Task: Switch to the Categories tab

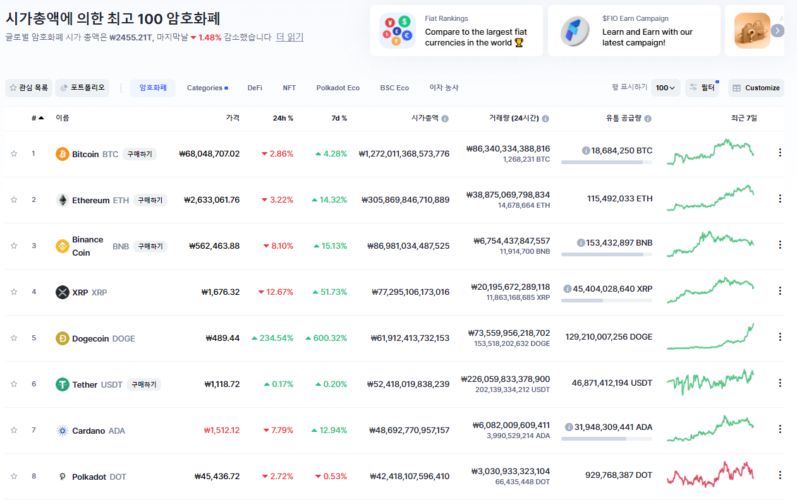Action: 207,88
